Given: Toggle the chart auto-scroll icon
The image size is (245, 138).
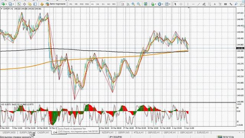Looking at the screenshot, I should coord(122,4).
